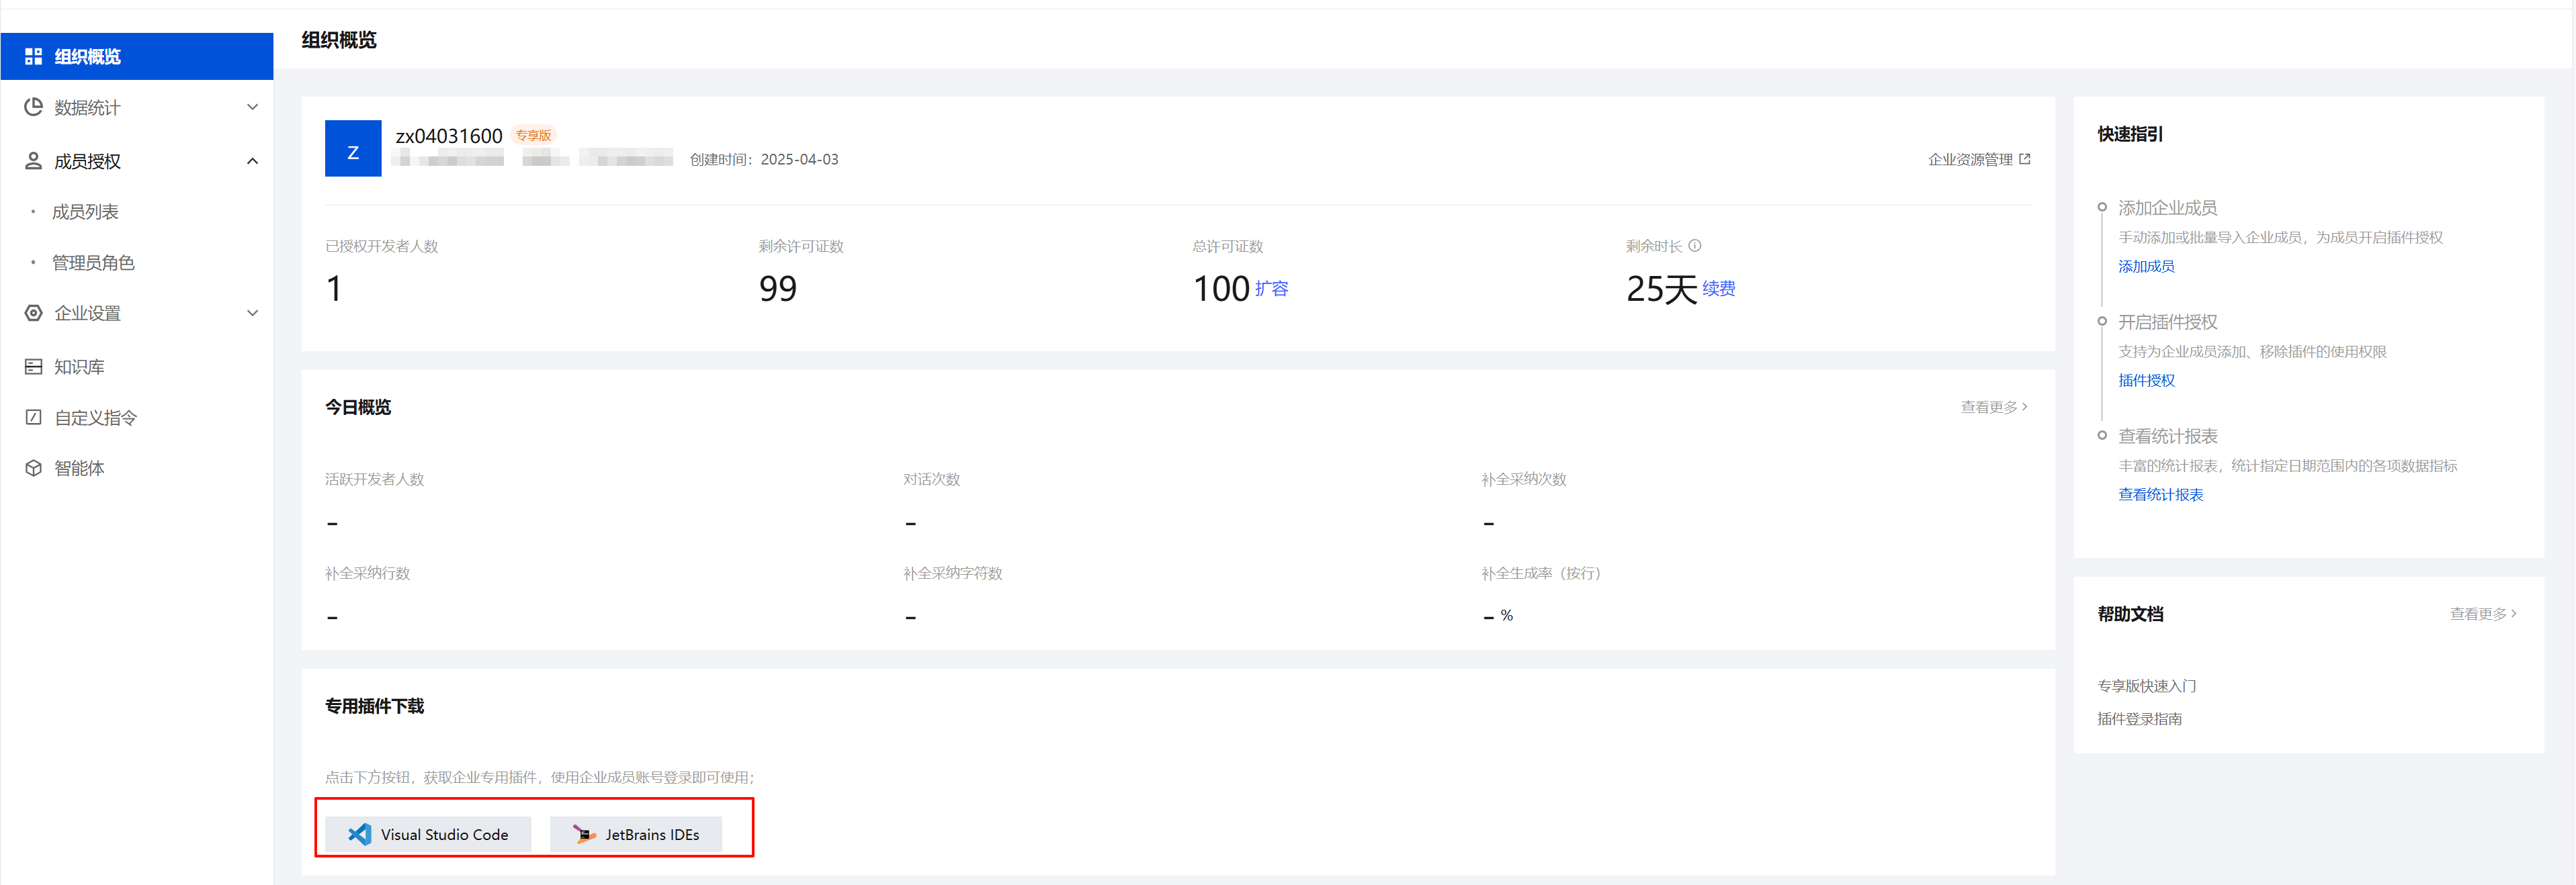Click 续费 link next to remaining days
This screenshot has height=885, width=2576.
coord(1718,289)
